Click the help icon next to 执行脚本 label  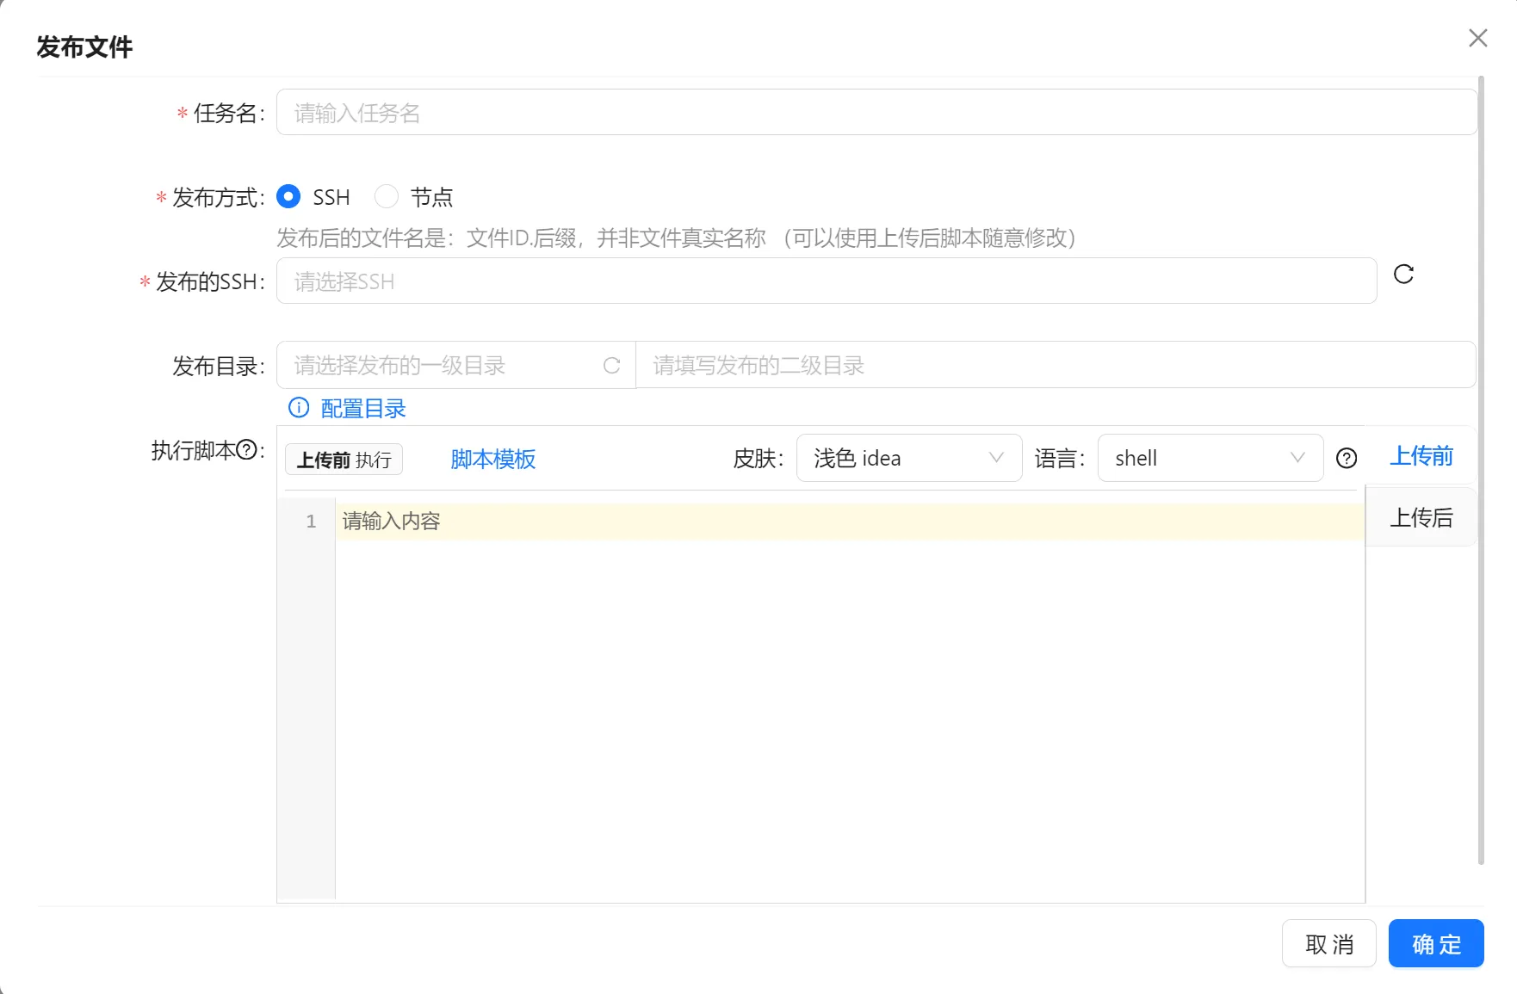tap(246, 450)
